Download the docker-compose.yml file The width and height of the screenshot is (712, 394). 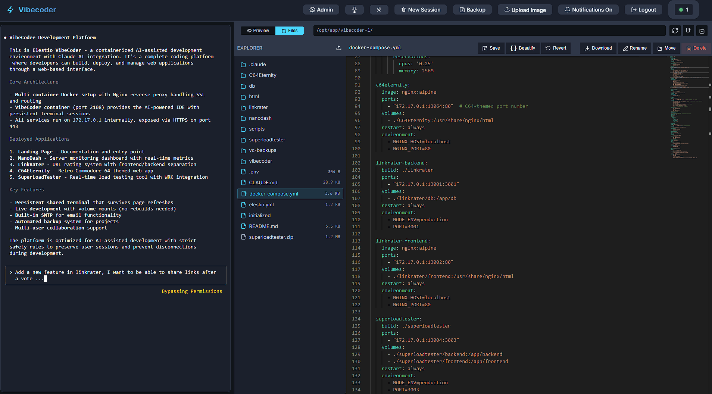tap(598, 48)
